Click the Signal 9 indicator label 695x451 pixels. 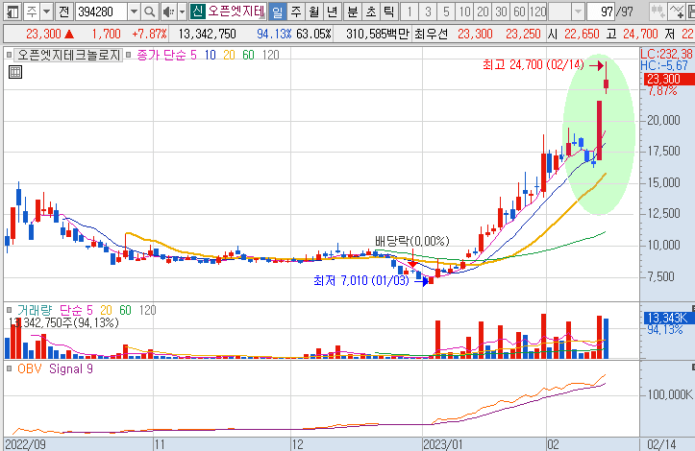pyautogui.click(x=71, y=368)
